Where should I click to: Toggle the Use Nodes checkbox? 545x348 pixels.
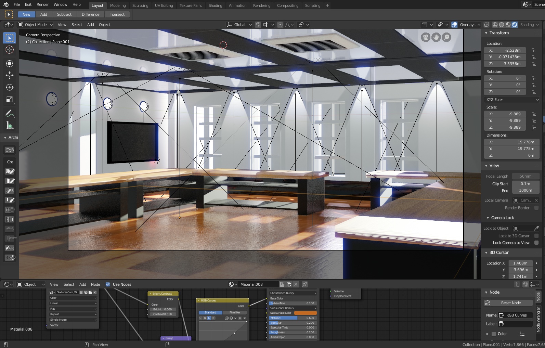(x=108, y=284)
